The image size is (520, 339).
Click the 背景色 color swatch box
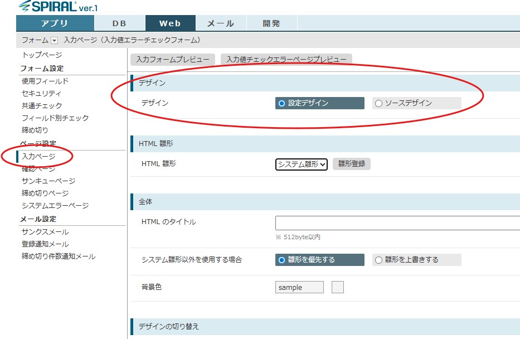tap(338, 287)
